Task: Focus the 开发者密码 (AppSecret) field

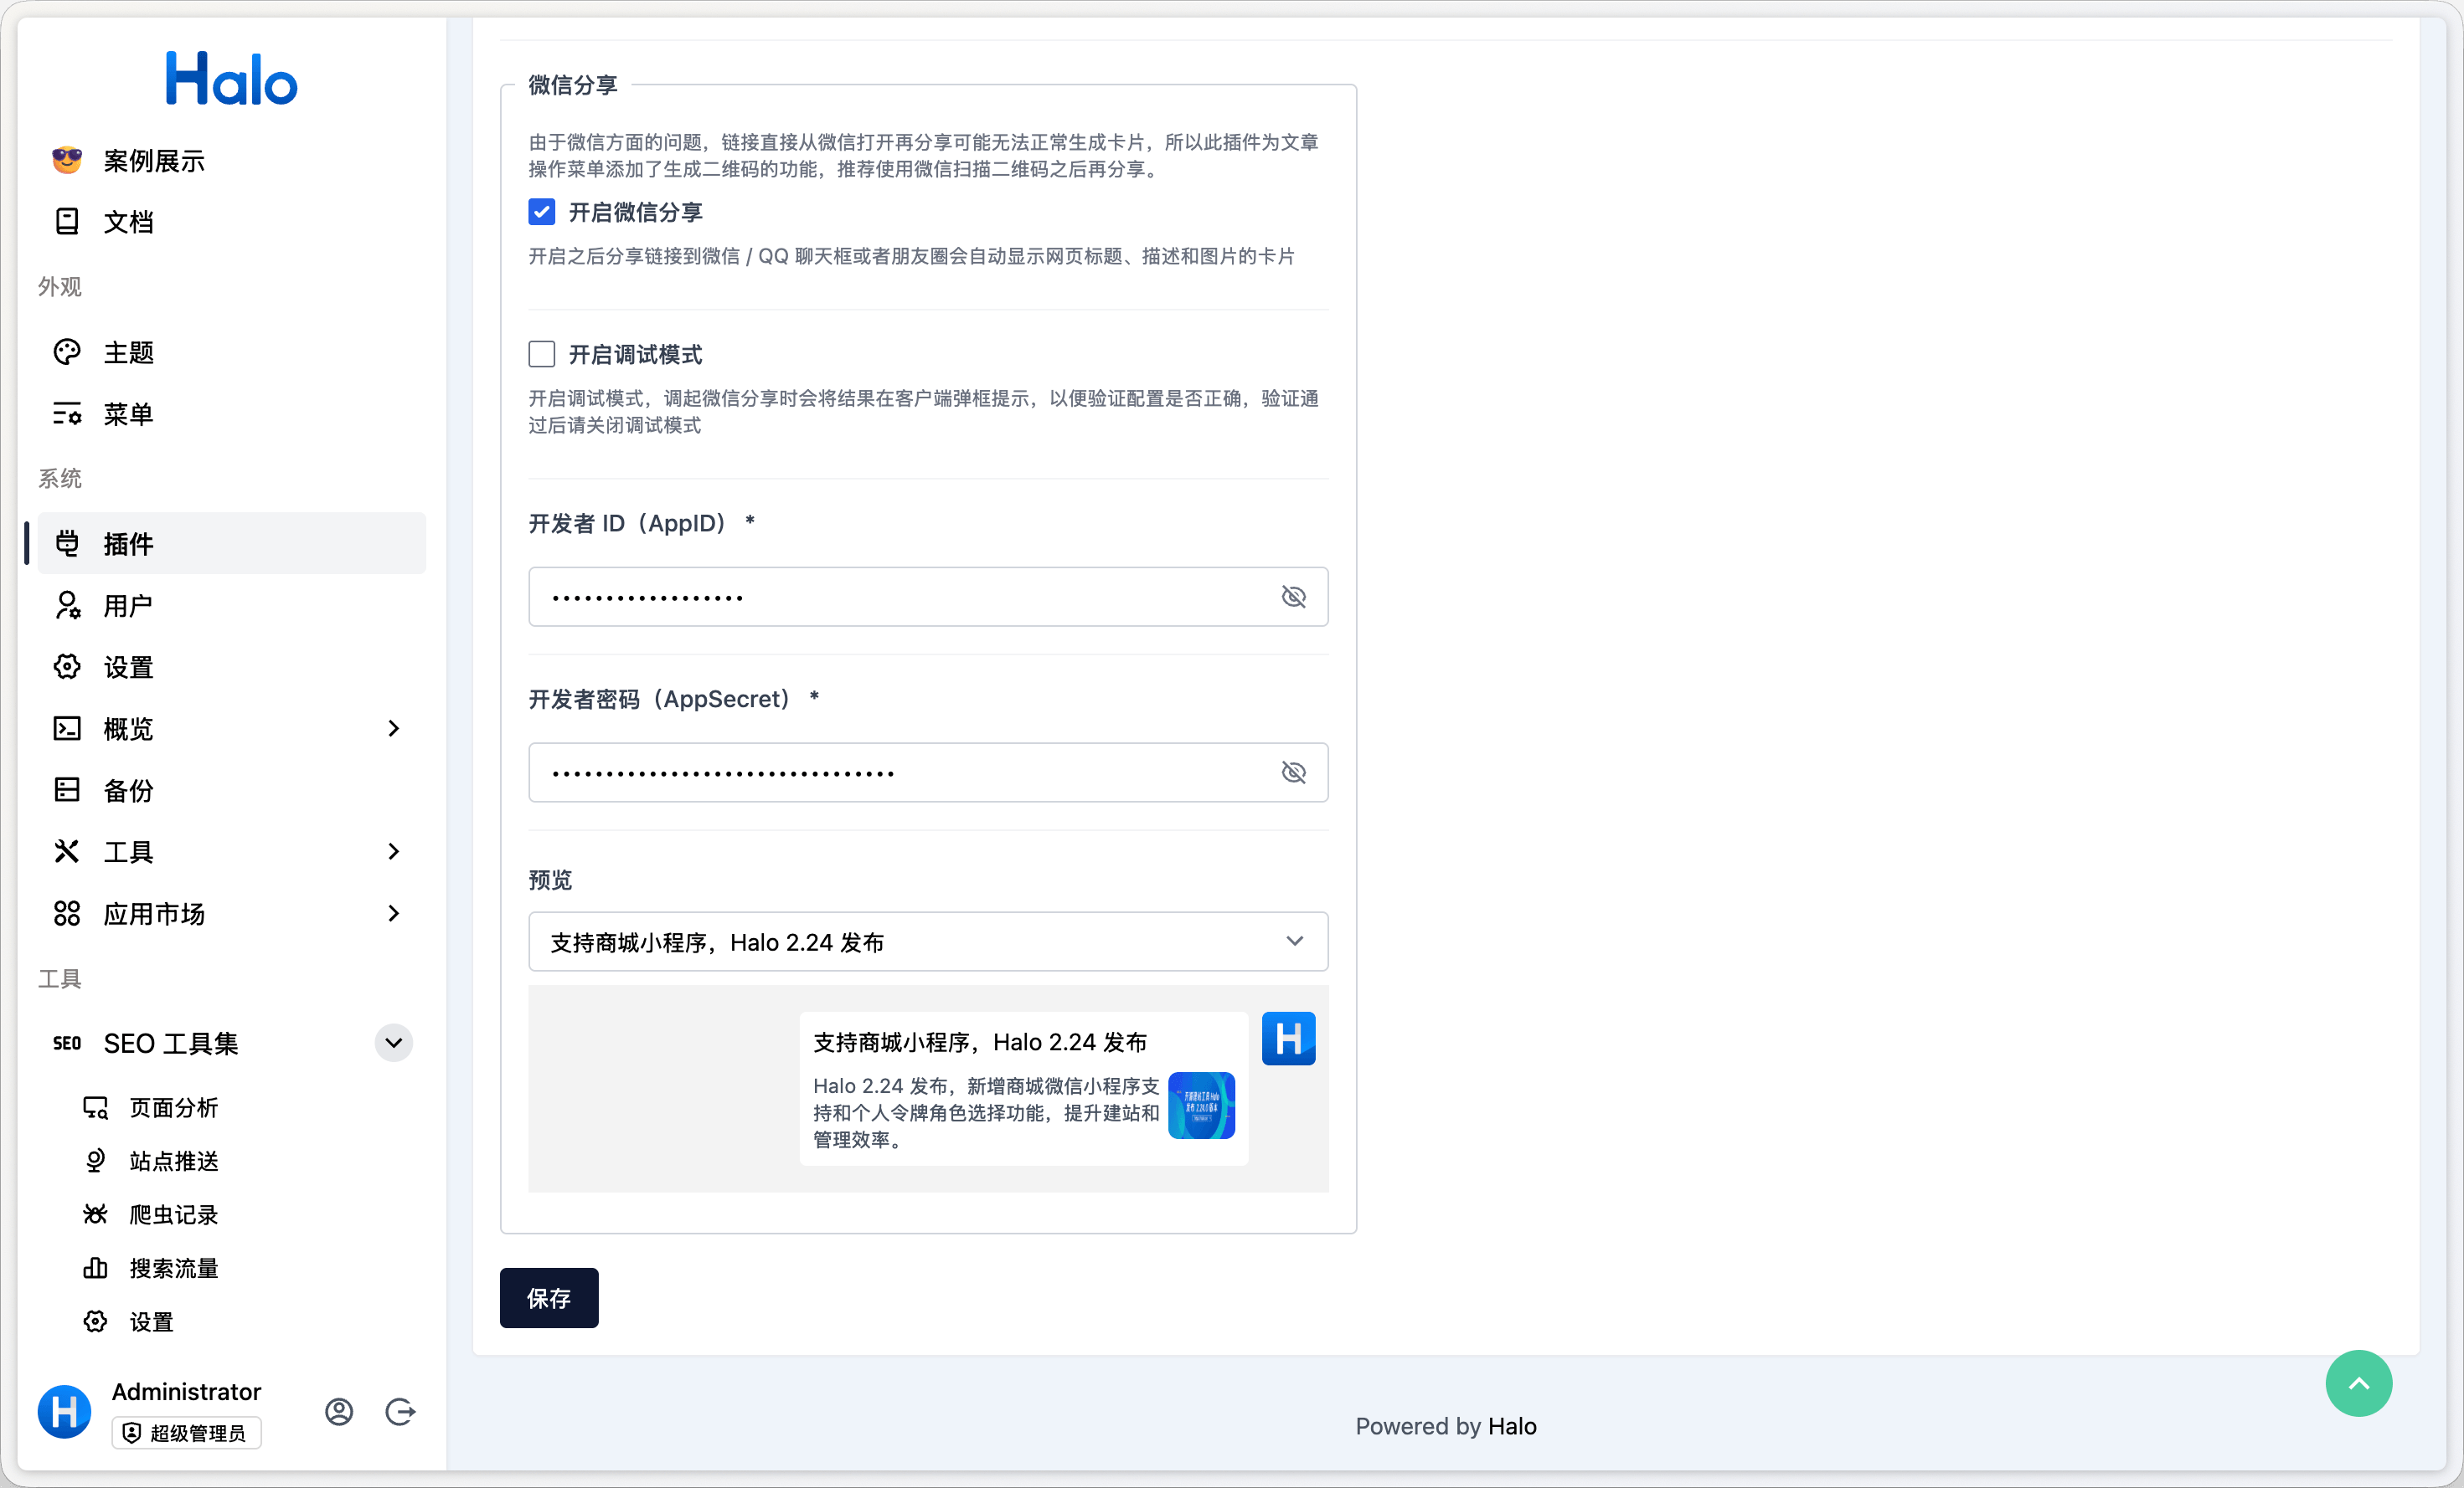Action: pos(928,772)
